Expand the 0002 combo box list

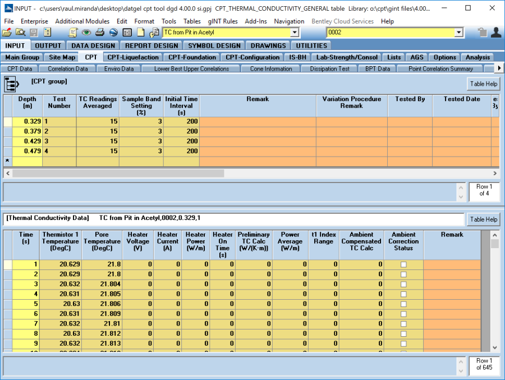pos(459,33)
